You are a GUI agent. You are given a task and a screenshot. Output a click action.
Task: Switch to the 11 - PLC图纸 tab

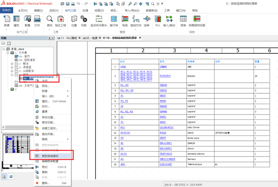[68, 38]
